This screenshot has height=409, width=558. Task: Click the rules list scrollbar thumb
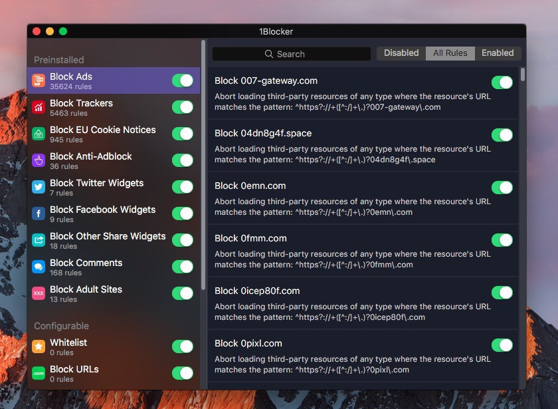[522, 74]
